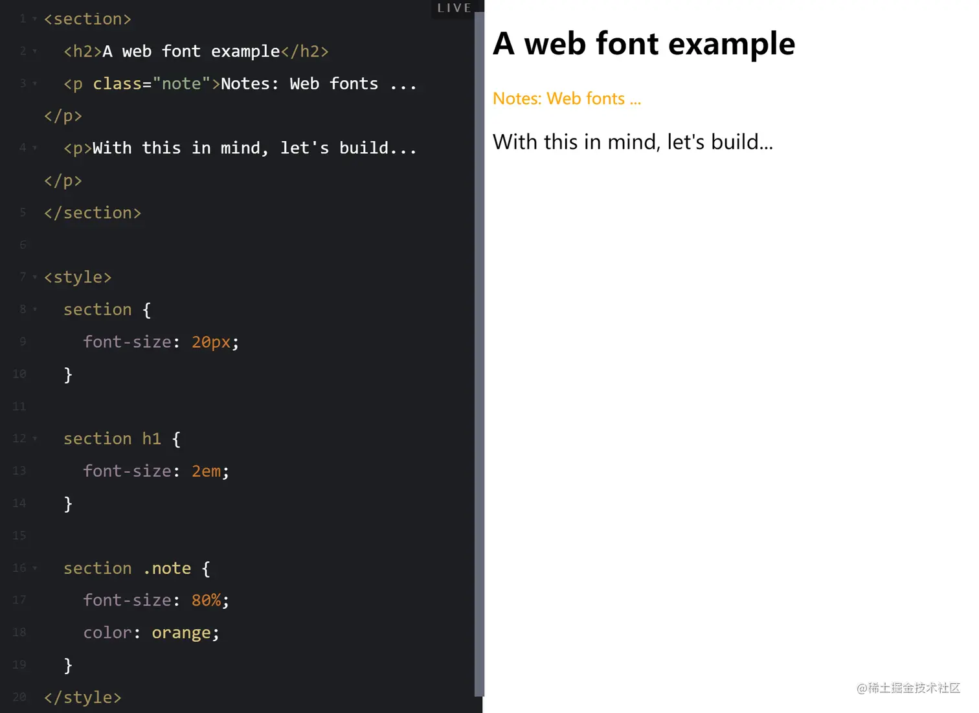Collapse the fold arrow on line 2
The height and width of the screenshot is (713, 979).
35,51
